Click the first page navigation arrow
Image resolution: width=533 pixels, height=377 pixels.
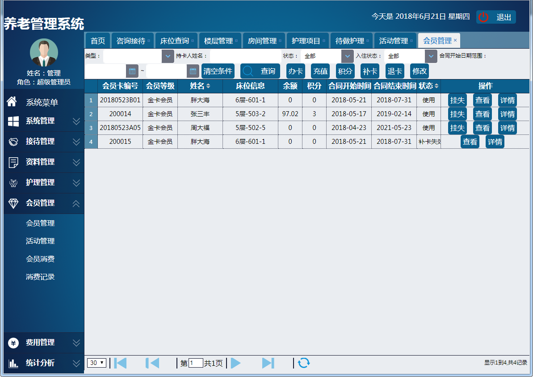tap(120, 363)
